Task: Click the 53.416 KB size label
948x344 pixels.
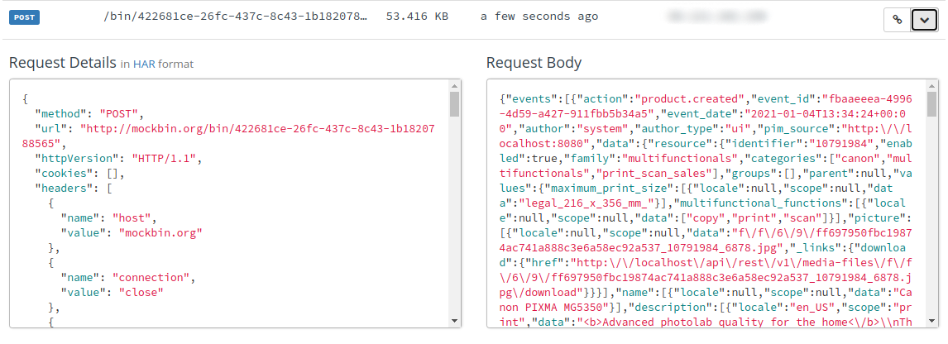Action: (x=417, y=17)
